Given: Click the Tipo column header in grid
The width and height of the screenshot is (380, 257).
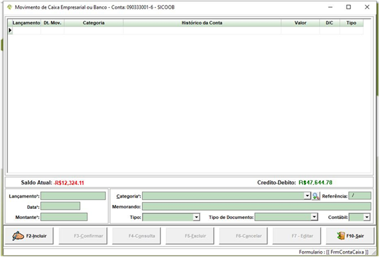Looking at the screenshot, I should (x=351, y=23).
